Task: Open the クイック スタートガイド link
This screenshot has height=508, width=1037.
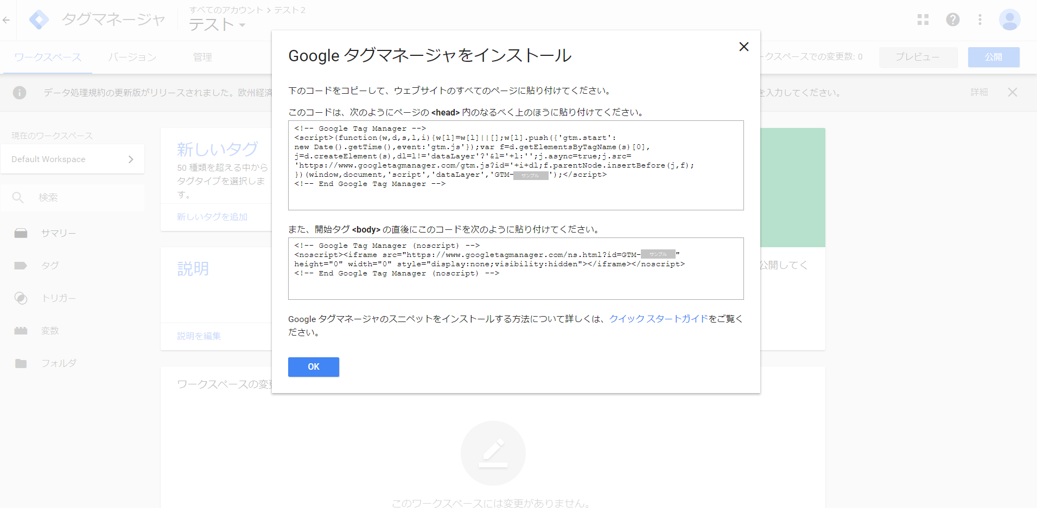Action: 658,319
